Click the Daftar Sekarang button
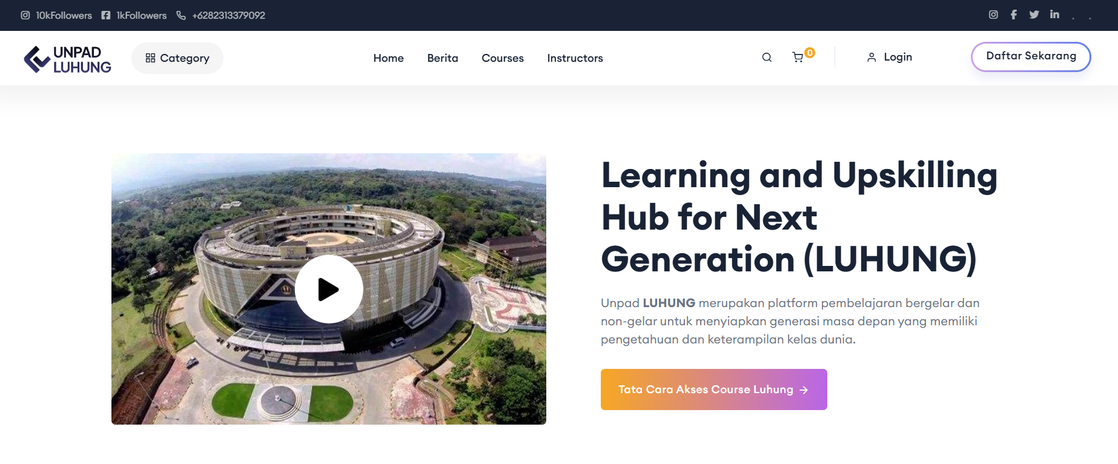1118x464 pixels. click(x=1031, y=56)
